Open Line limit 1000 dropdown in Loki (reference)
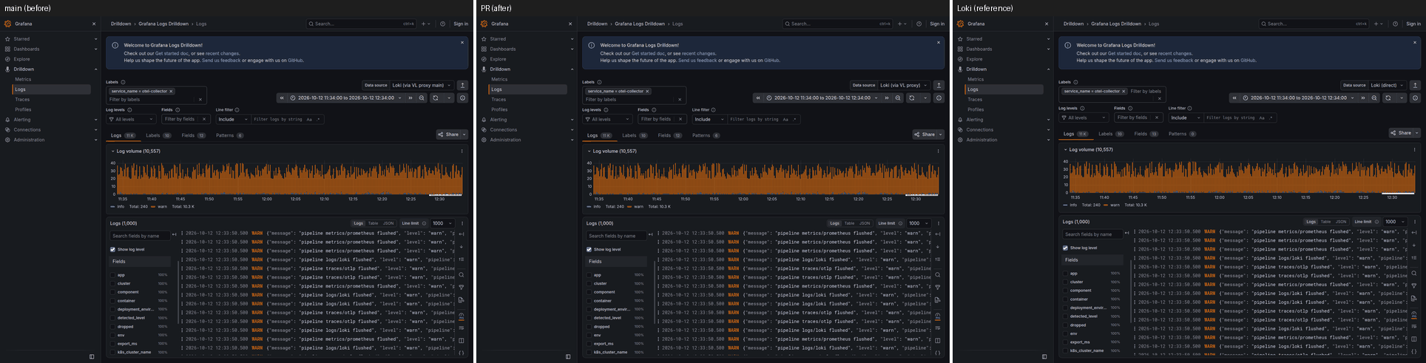The width and height of the screenshot is (1426, 363). 1394,222
